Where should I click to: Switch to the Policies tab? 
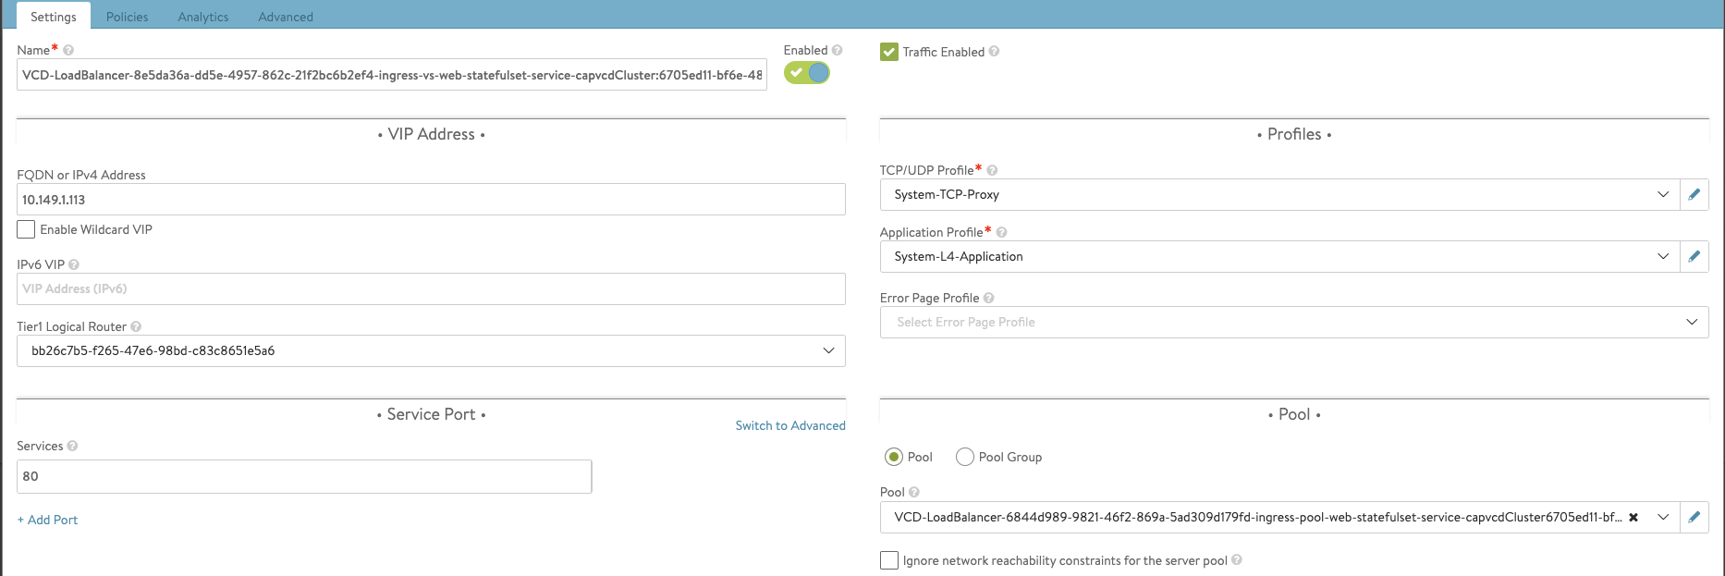point(127,17)
